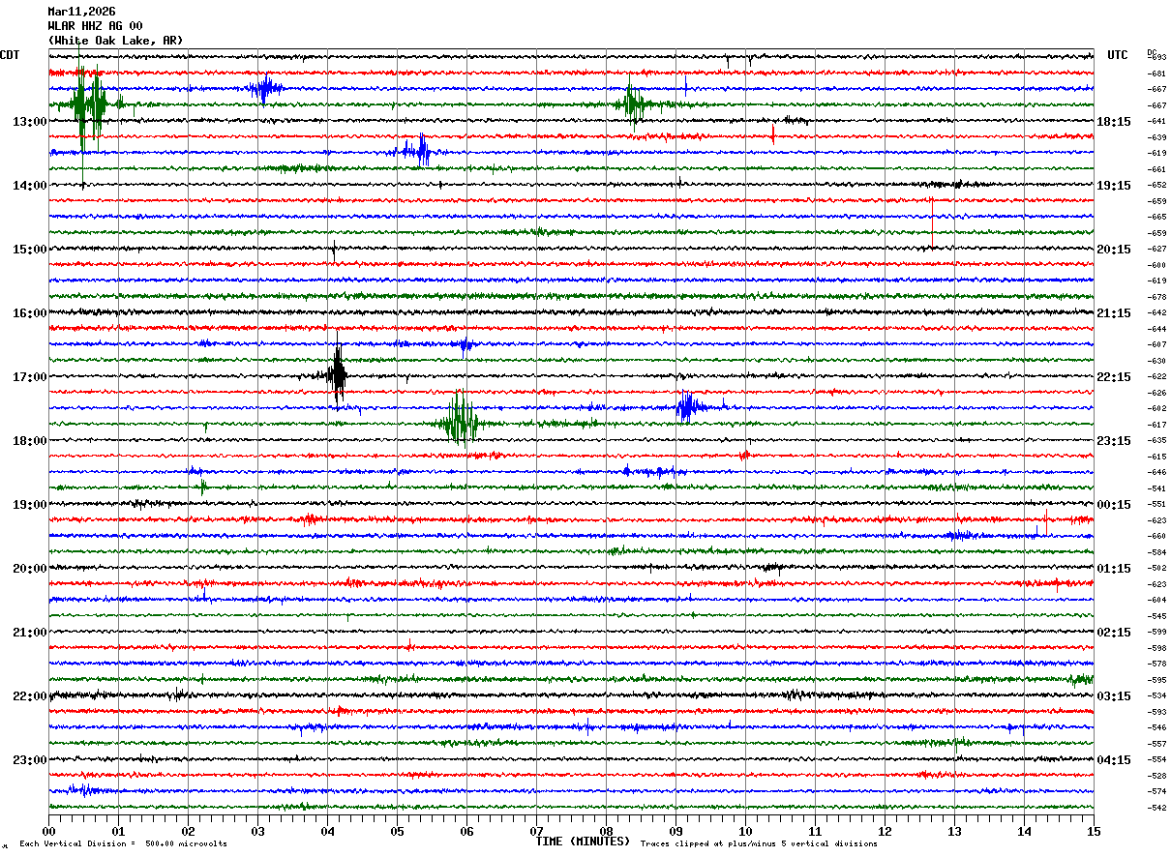Screen dimensions: 1171x857
Task: Click the 19:15 UTC time label
Action: click(1114, 186)
